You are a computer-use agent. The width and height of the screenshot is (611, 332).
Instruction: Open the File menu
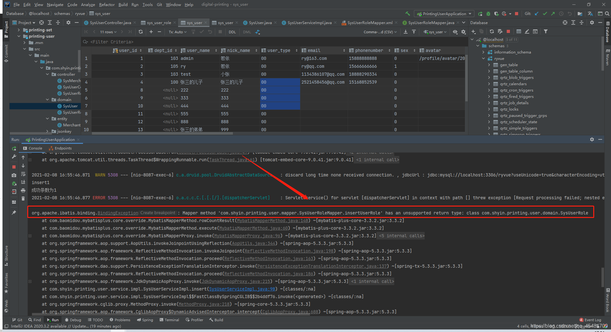16,5
